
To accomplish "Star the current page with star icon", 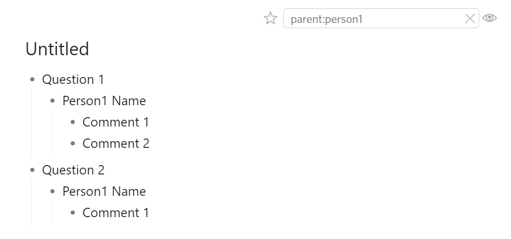I will point(270,18).
